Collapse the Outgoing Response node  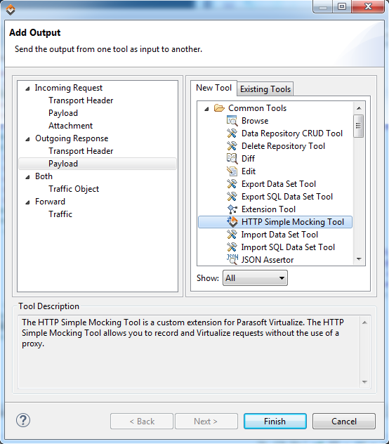click(x=27, y=139)
